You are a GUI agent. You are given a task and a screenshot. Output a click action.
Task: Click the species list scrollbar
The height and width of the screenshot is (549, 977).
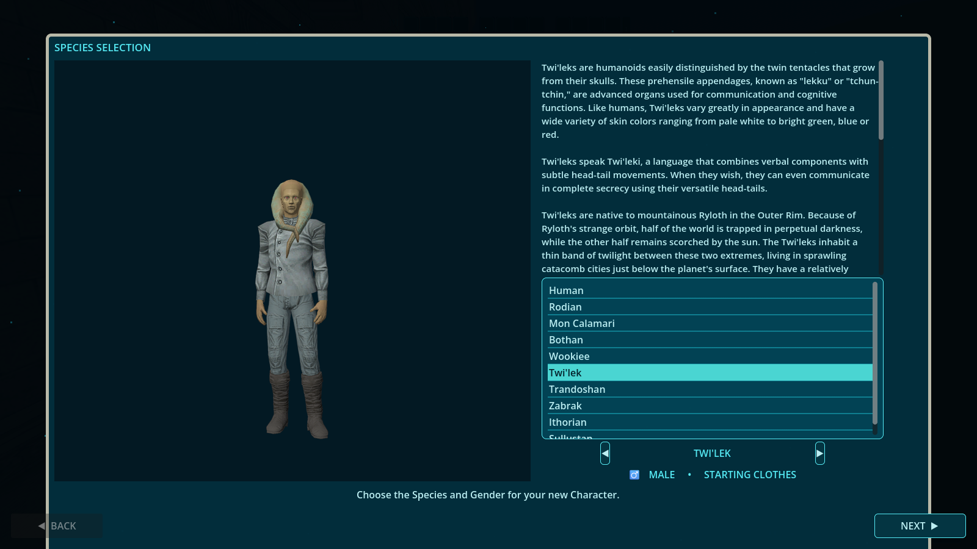click(x=875, y=353)
